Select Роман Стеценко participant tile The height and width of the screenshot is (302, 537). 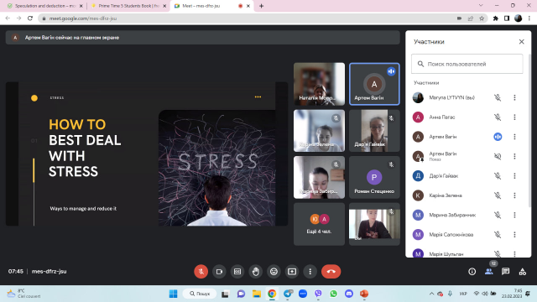(374, 177)
